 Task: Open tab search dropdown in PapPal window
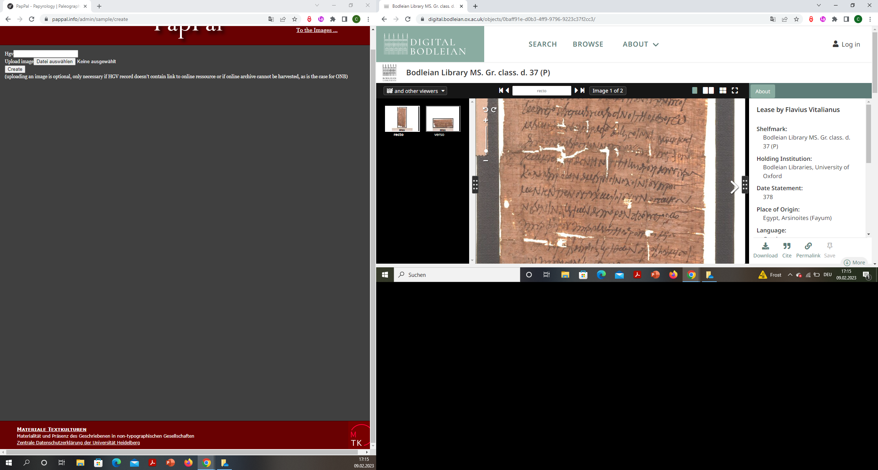(x=317, y=6)
